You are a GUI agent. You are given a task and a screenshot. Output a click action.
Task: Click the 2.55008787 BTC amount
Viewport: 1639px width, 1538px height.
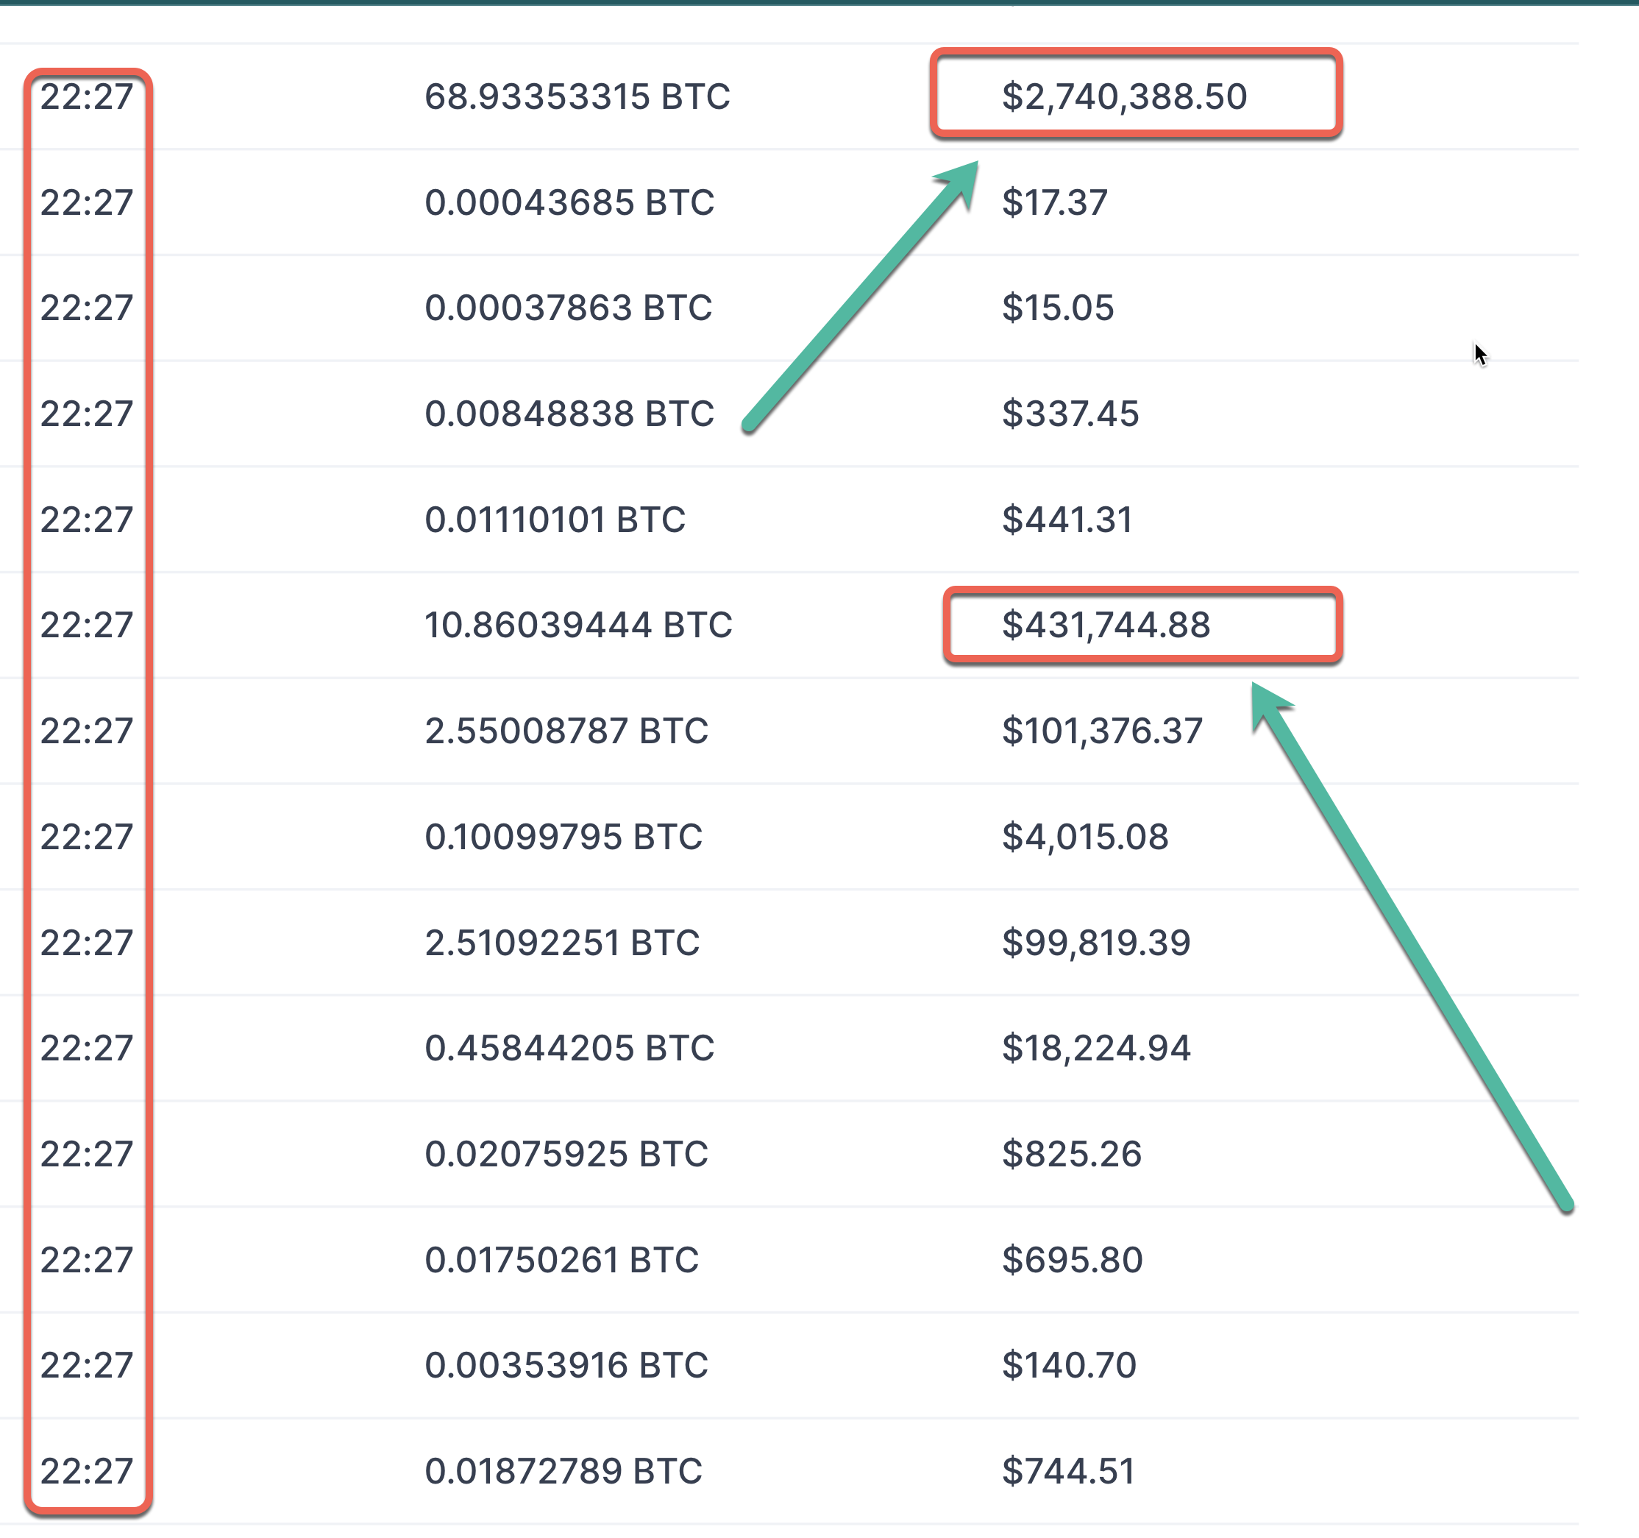pyautogui.click(x=566, y=731)
